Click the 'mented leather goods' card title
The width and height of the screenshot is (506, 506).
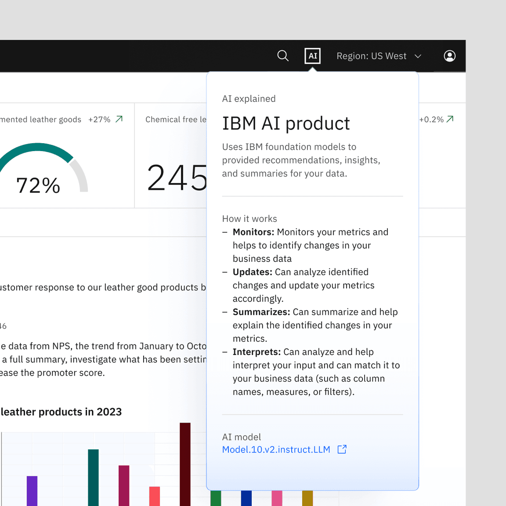click(x=41, y=120)
